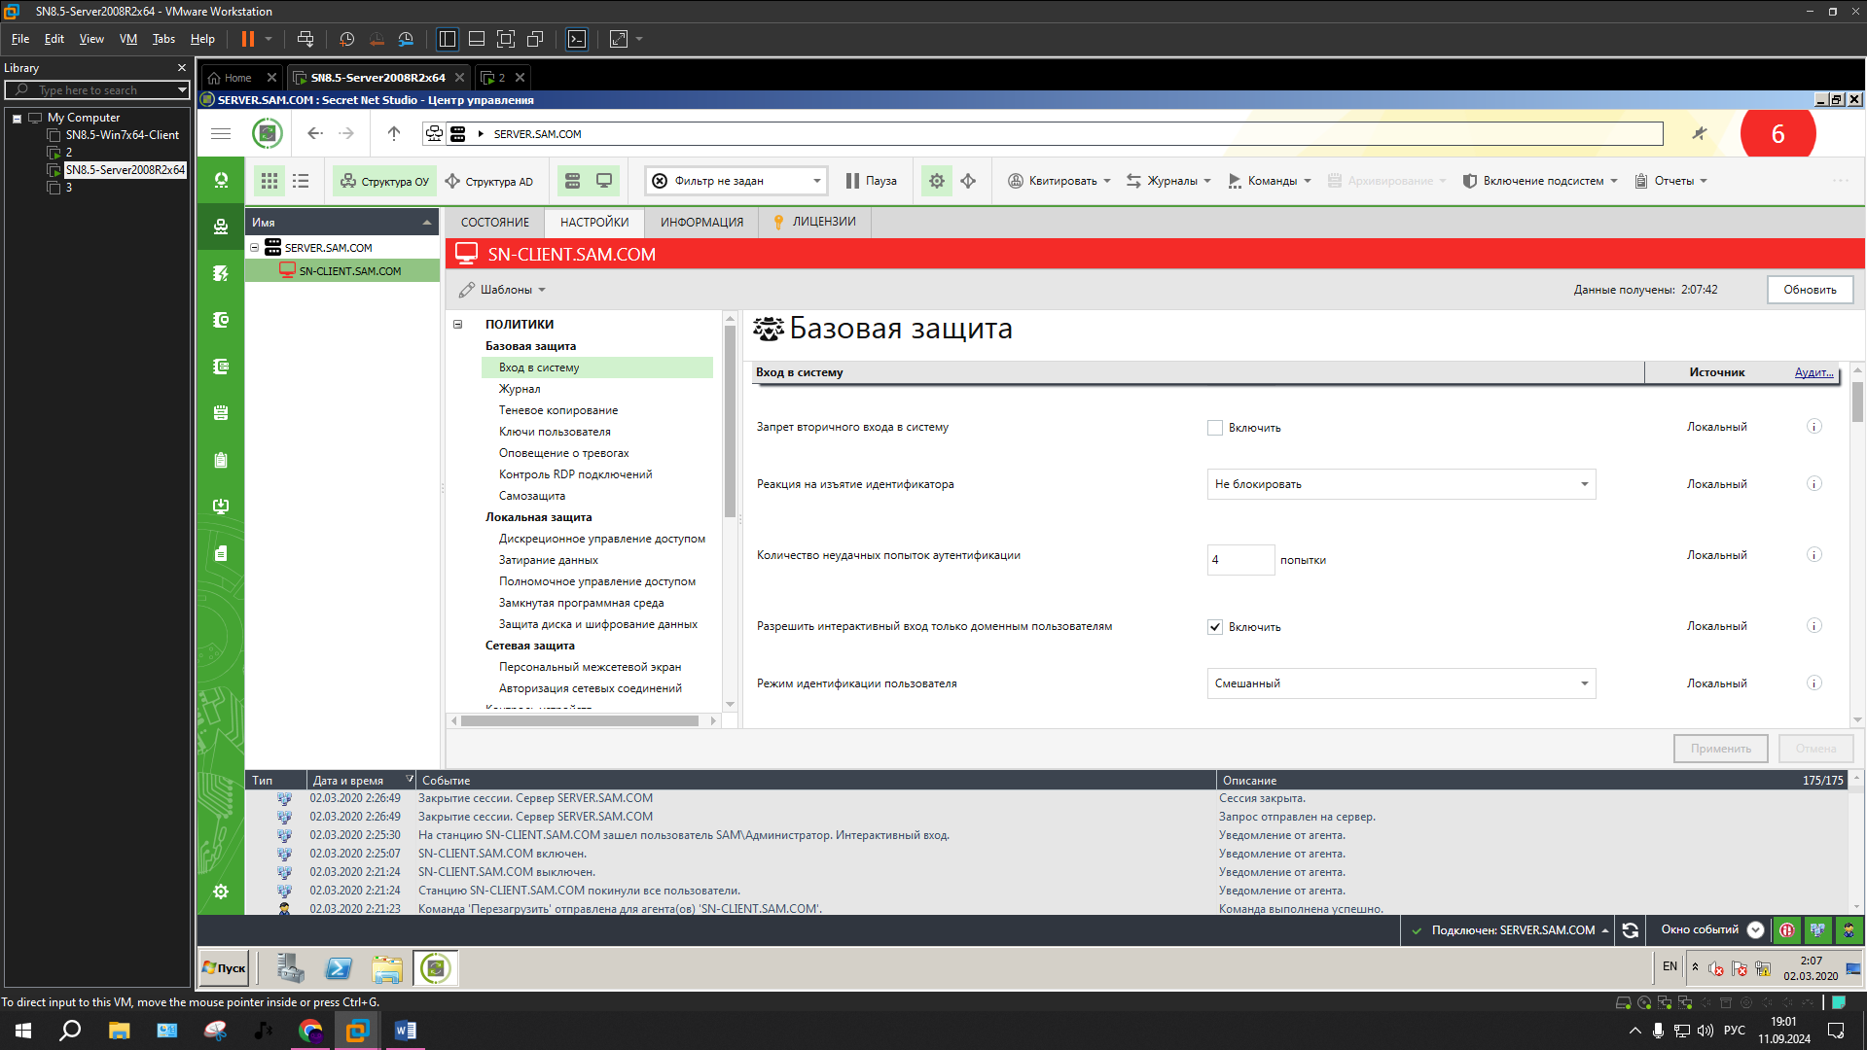Open the Включение подсистем dropdown

pos(1540,181)
